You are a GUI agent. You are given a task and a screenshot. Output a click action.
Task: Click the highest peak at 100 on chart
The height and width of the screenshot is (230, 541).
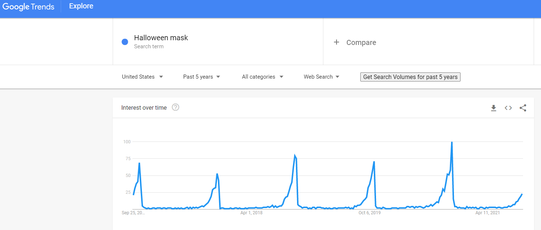click(452, 142)
